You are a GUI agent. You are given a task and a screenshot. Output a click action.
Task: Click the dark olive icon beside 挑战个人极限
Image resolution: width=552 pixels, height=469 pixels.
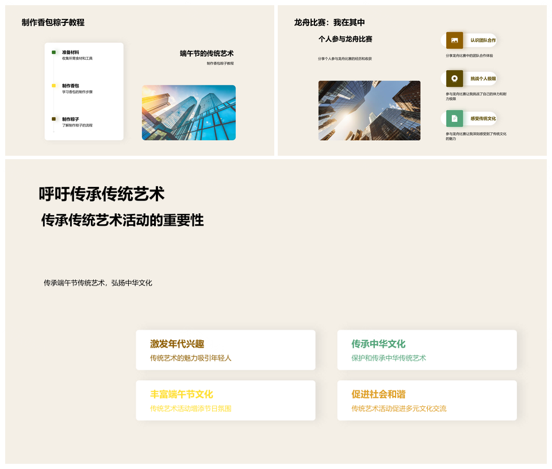pyautogui.click(x=454, y=79)
